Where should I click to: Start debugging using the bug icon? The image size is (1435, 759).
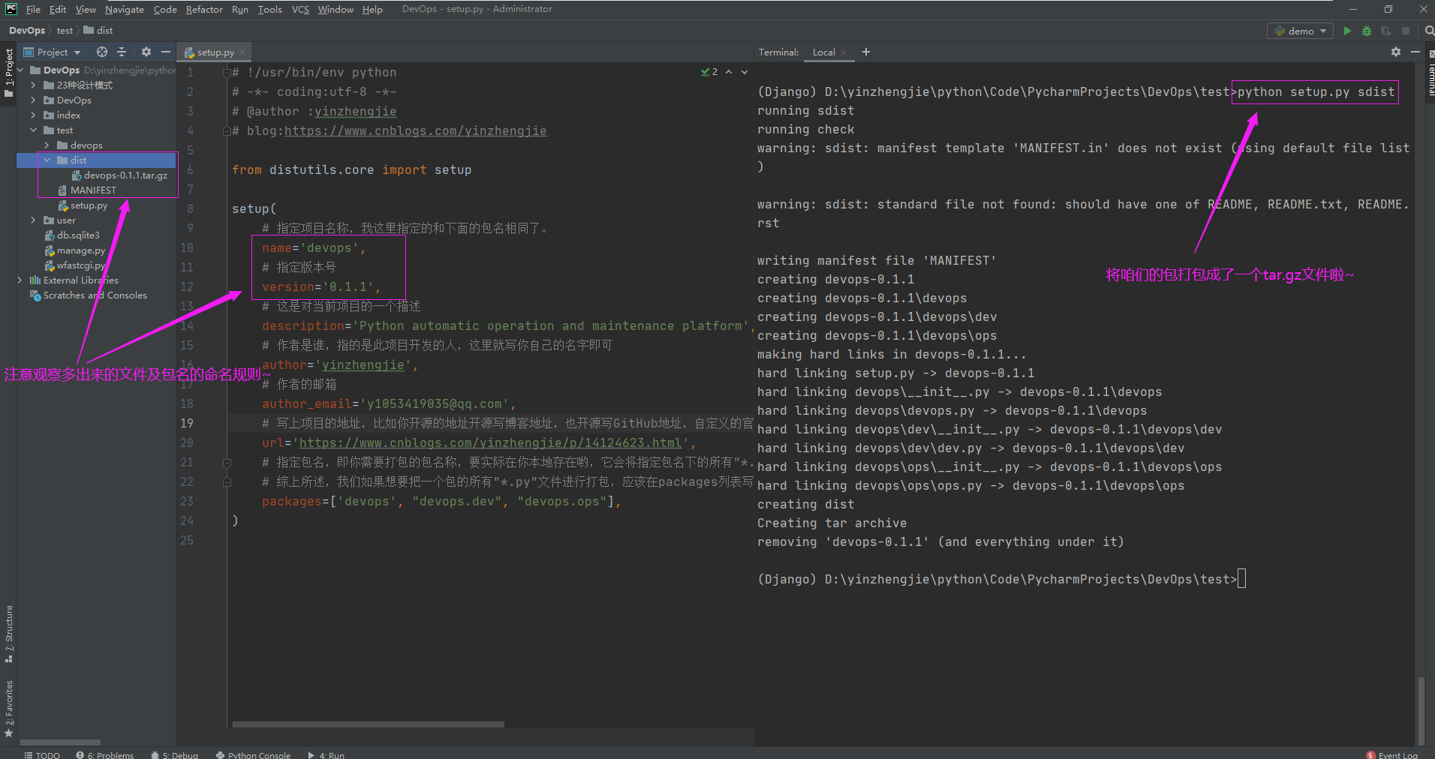click(1366, 31)
